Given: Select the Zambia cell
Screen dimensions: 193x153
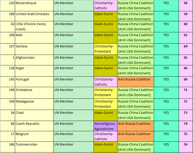Looking at the screenshot, I should [34, 49].
